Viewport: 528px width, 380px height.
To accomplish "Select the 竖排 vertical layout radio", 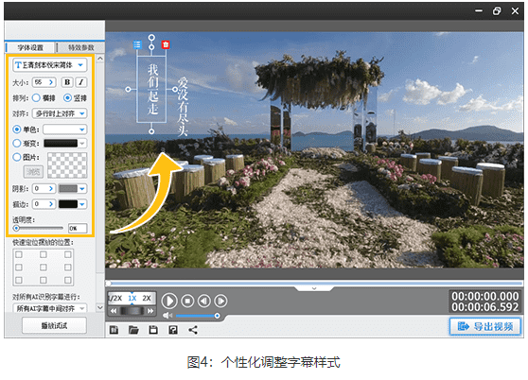I will tap(67, 98).
